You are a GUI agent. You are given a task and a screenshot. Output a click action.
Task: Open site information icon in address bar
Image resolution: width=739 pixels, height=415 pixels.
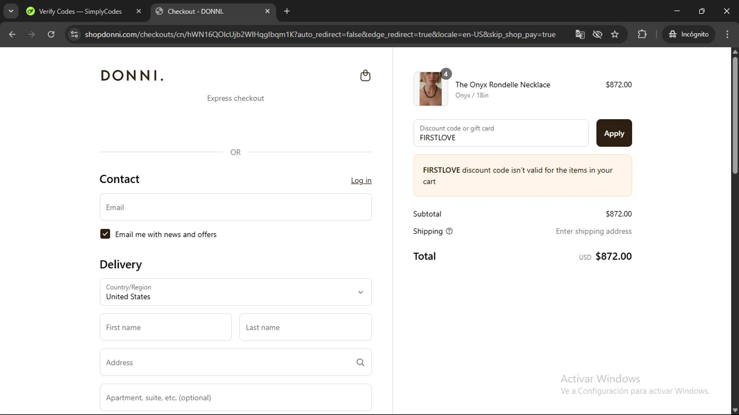(74, 34)
